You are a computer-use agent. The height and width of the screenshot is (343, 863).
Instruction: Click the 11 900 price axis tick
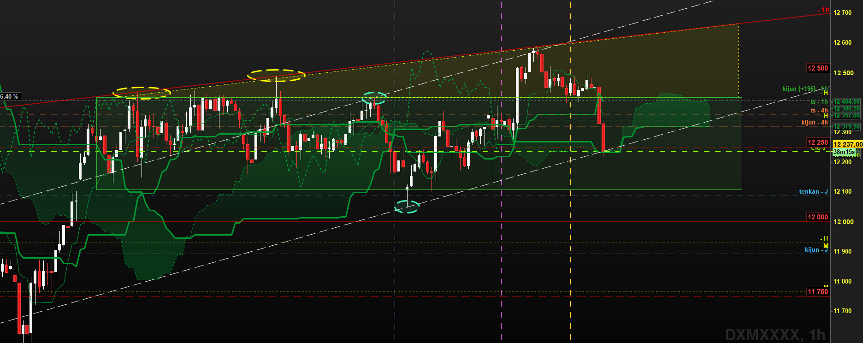click(x=842, y=252)
